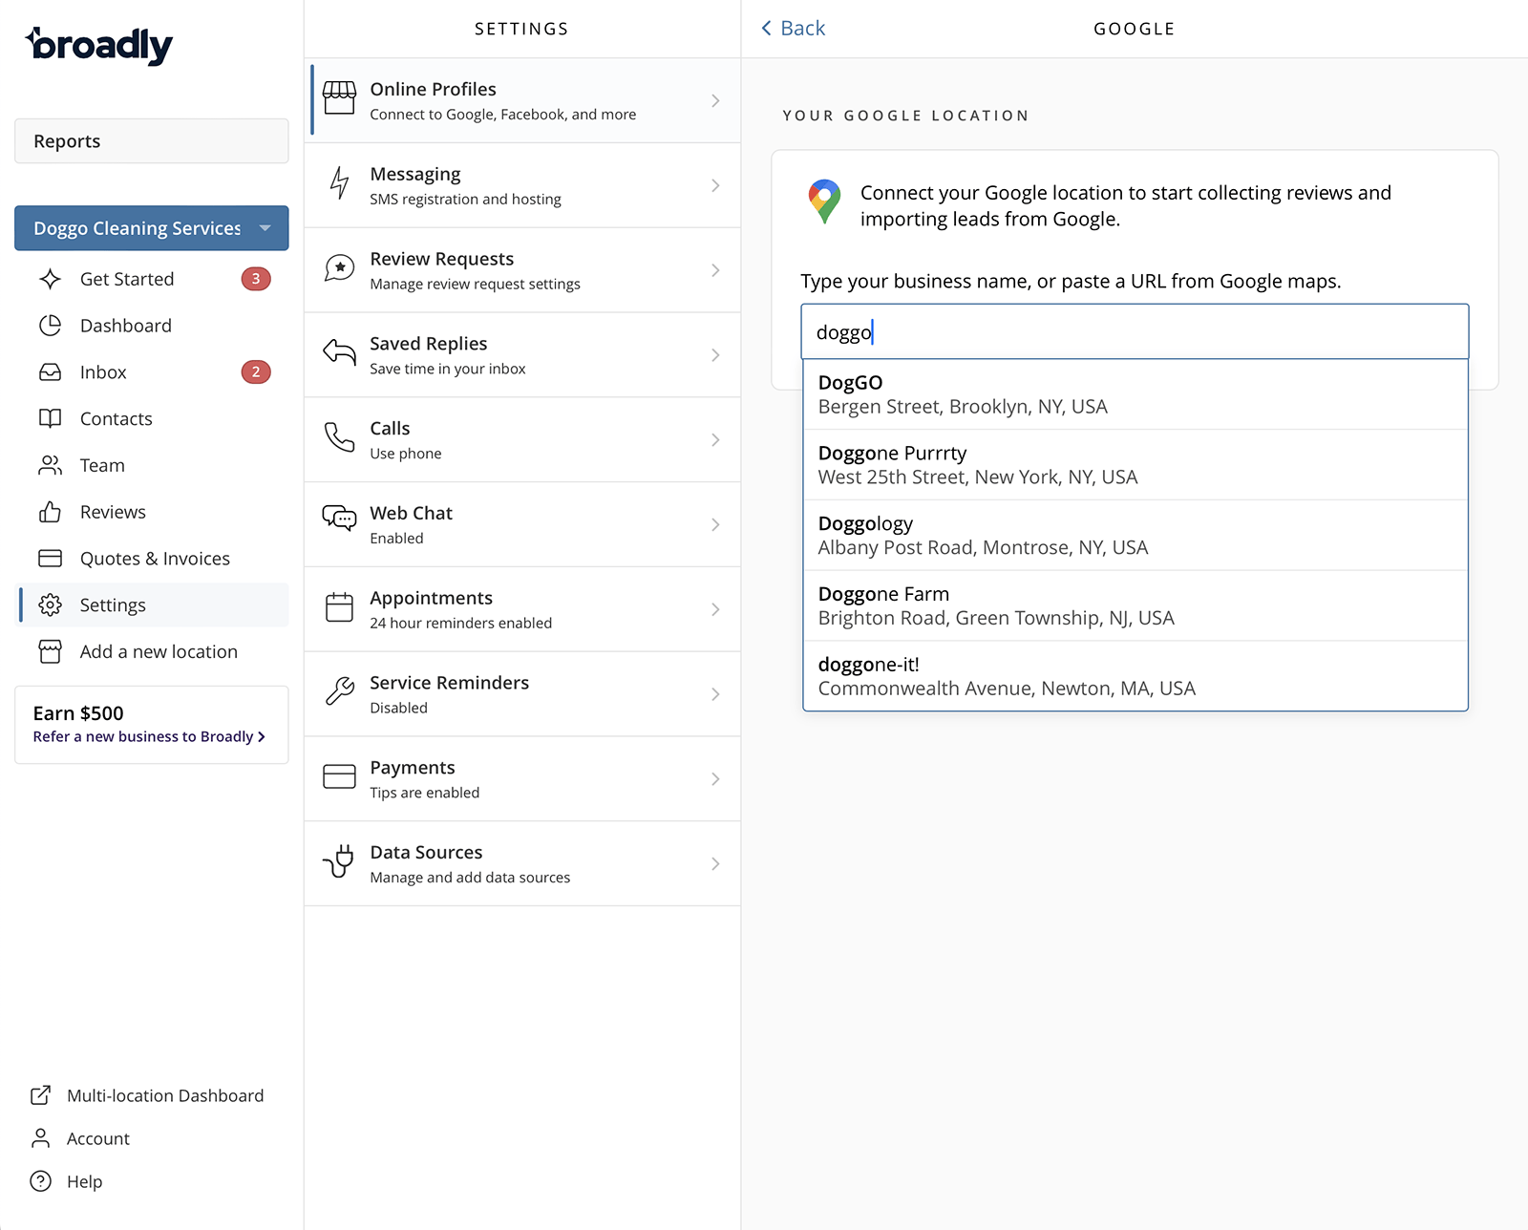The image size is (1528, 1230).
Task: Click the Messaging lightning bolt icon
Action: pyautogui.click(x=340, y=183)
